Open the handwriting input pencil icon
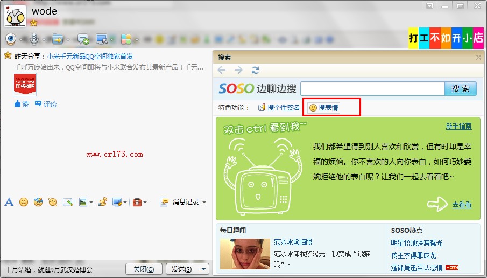Image resolution: width=487 pixels, height=278 pixels. (68, 202)
